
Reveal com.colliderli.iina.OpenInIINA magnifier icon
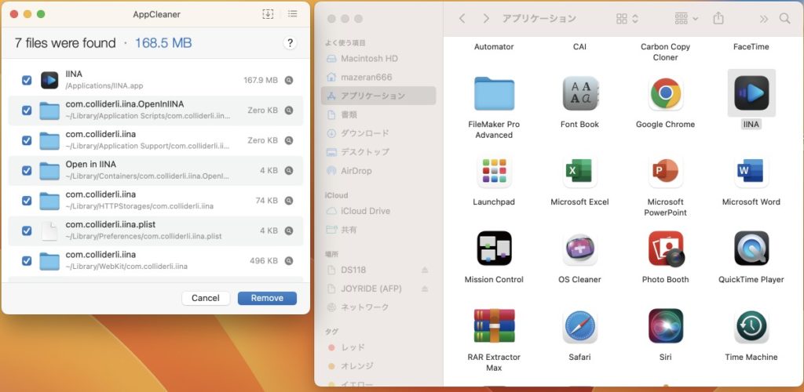coord(289,111)
